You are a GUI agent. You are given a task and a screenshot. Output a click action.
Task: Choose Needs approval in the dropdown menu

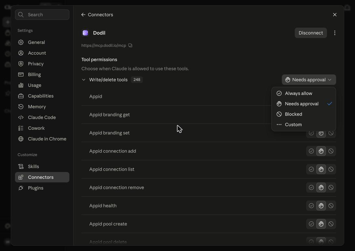[304, 104]
